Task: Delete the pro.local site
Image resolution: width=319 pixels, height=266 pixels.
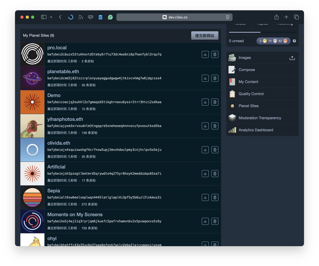Action: tap(215, 54)
